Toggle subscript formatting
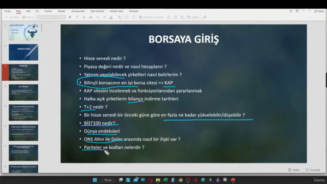 [98, 17]
